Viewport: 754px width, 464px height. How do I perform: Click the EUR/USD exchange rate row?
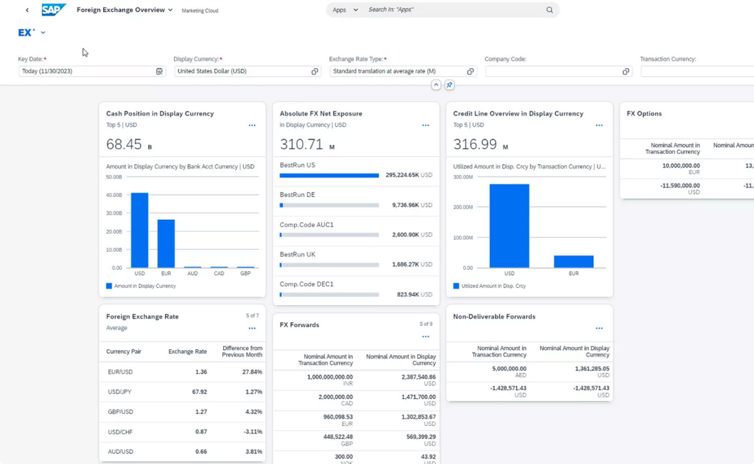[183, 372]
